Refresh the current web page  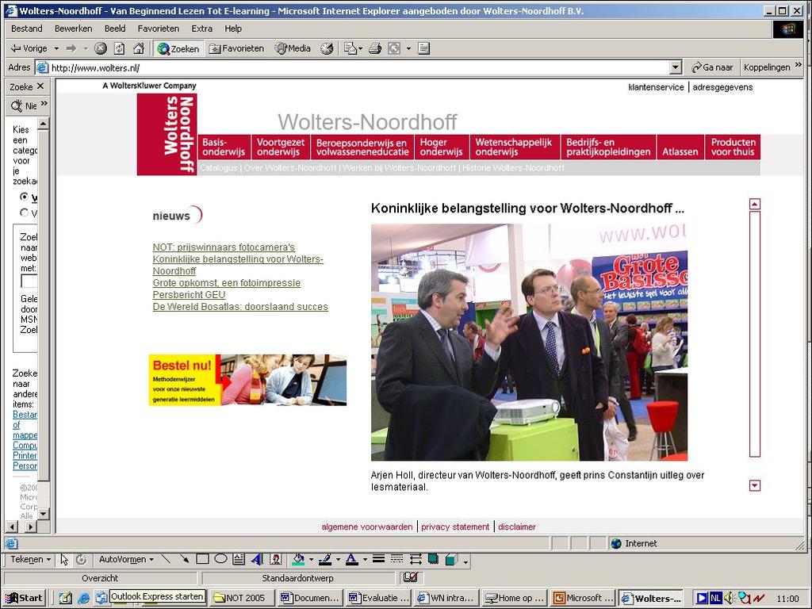(119, 48)
